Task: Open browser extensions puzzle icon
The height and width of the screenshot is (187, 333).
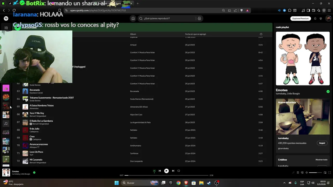Action: pos(290,10)
